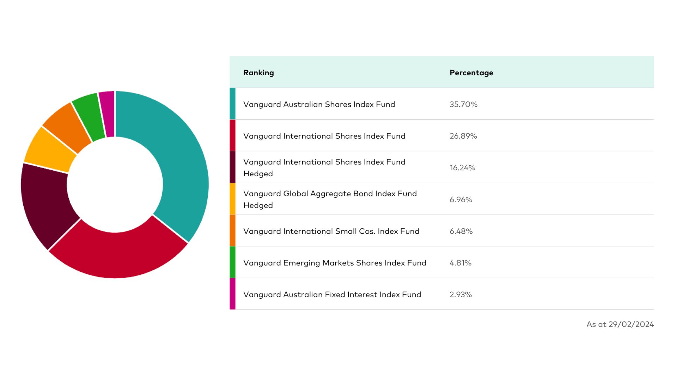Select Vanguard Emerging Markets Shares Index Fund
Image resolution: width=677 pixels, height=380 pixels.
point(335,263)
